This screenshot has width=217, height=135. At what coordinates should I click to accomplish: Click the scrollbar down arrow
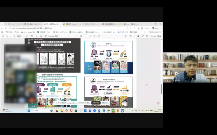(161, 107)
